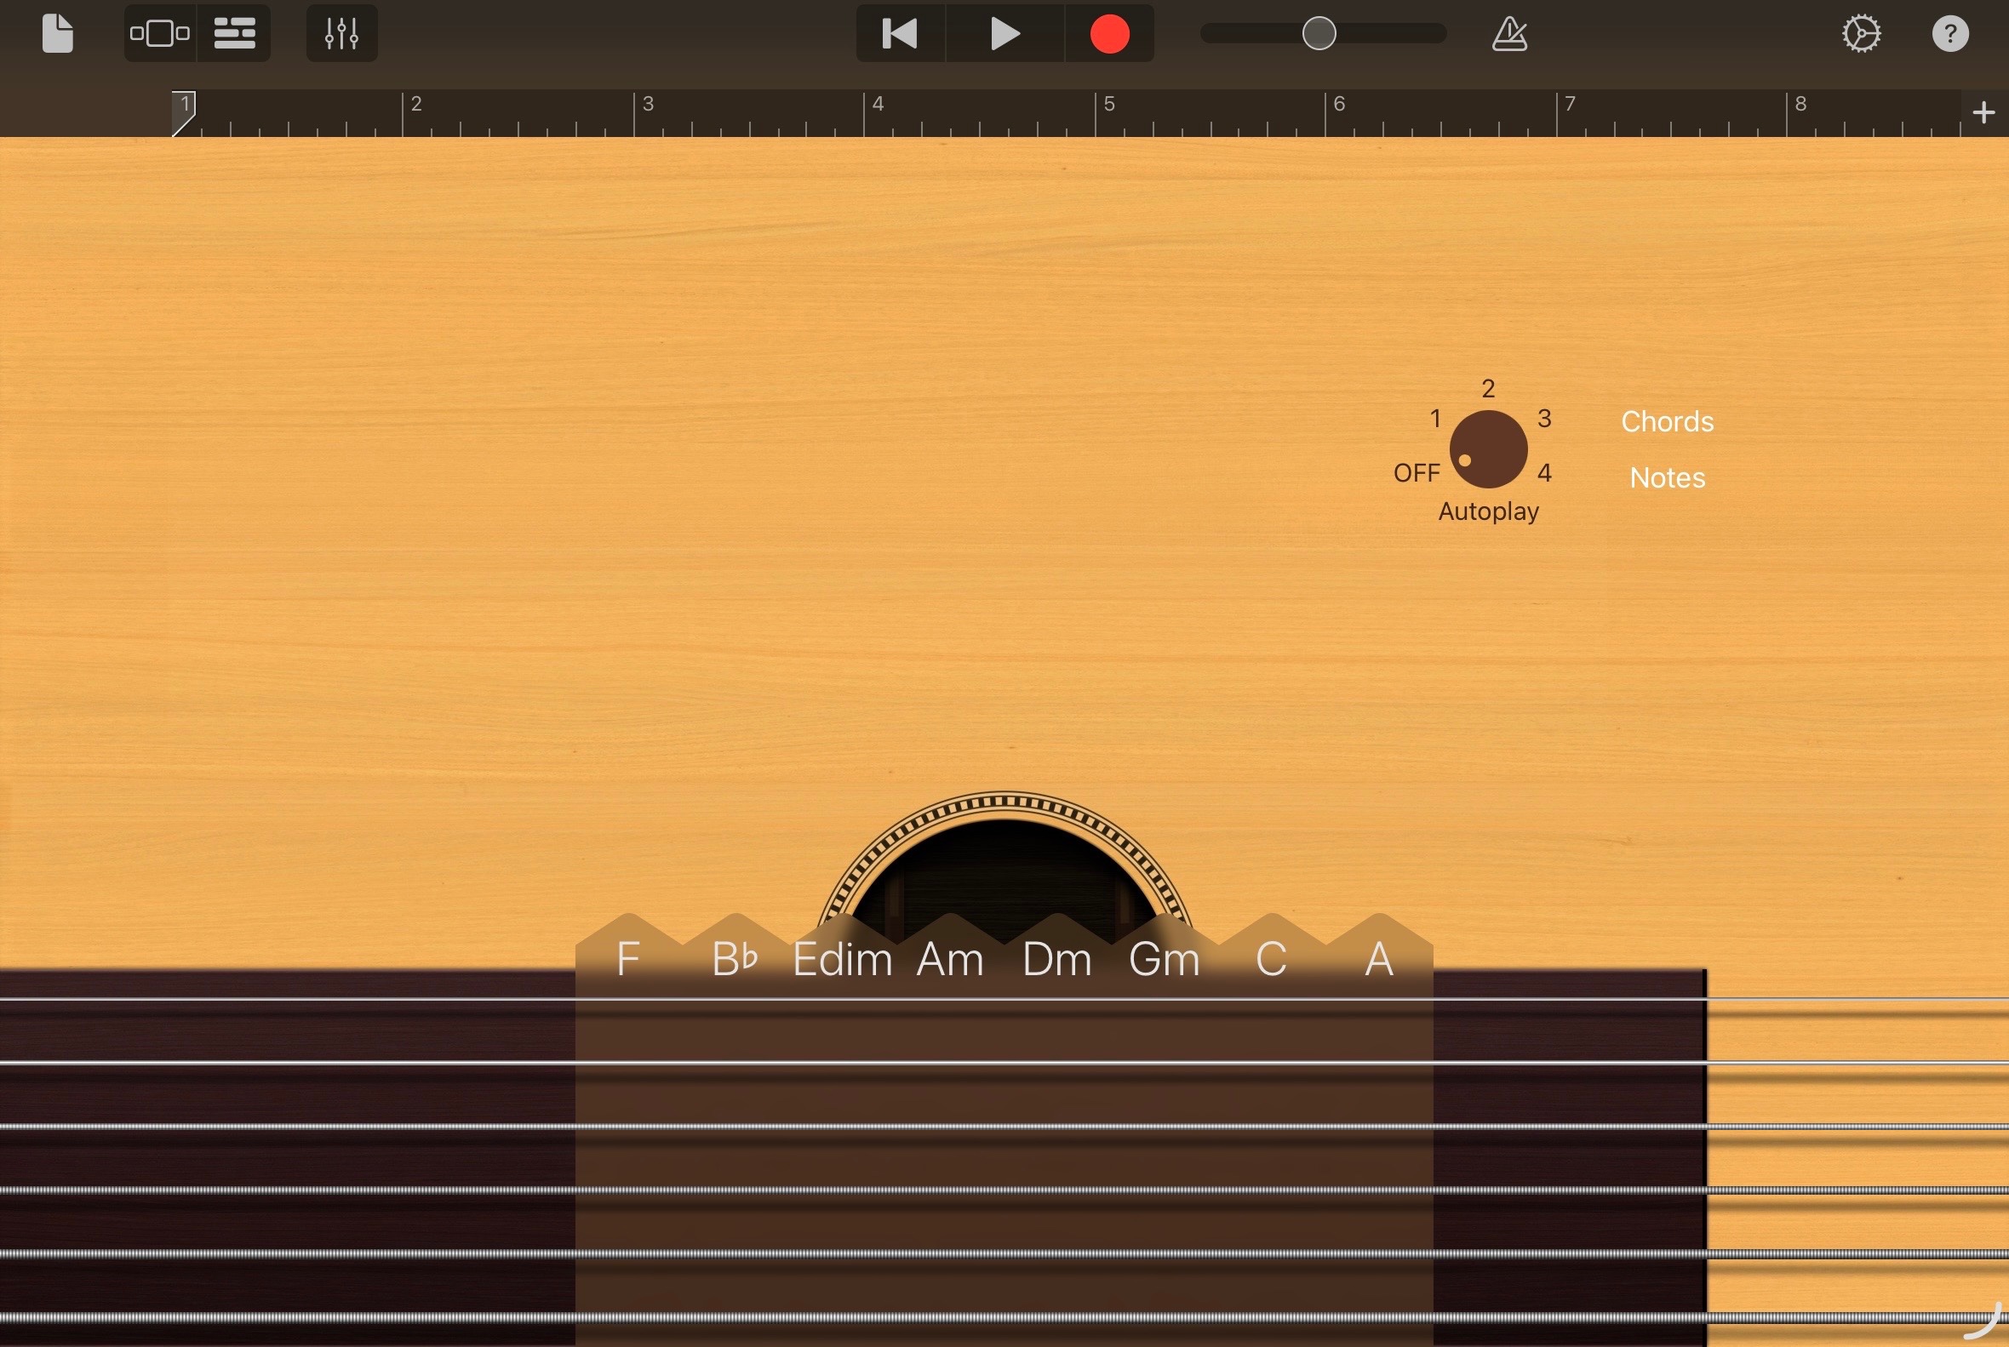The height and width of the screenshot is (1347, 2009).
Task: Go to beginning of song
Action: coord(900,33)
